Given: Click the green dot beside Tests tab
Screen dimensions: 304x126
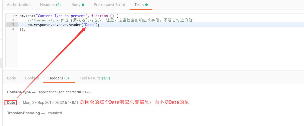Looking at the screenshot, I should click(147, 5).
